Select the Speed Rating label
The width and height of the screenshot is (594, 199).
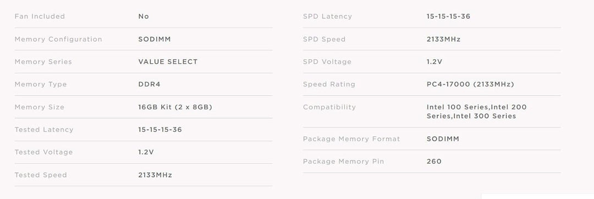[x=329, y=84]
